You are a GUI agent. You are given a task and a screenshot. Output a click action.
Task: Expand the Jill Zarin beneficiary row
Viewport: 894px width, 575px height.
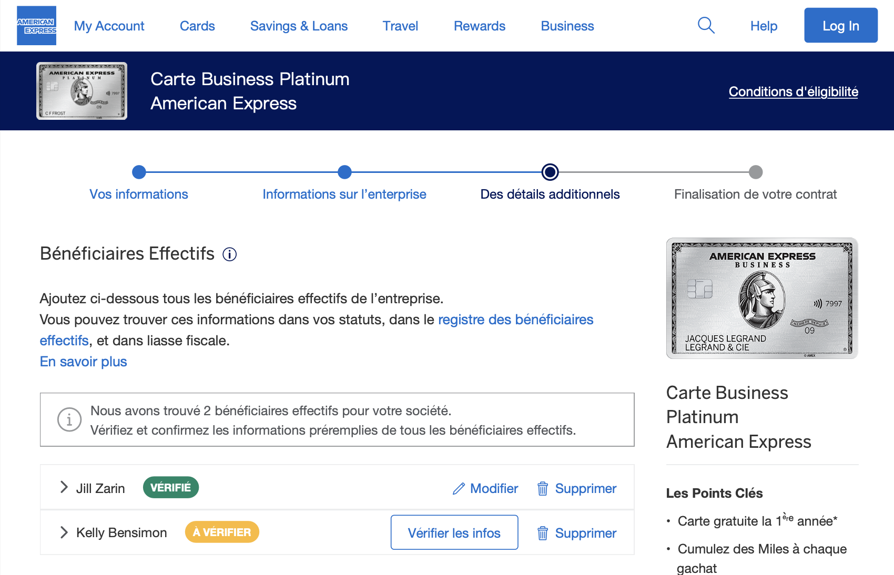[x=64, y=487]
